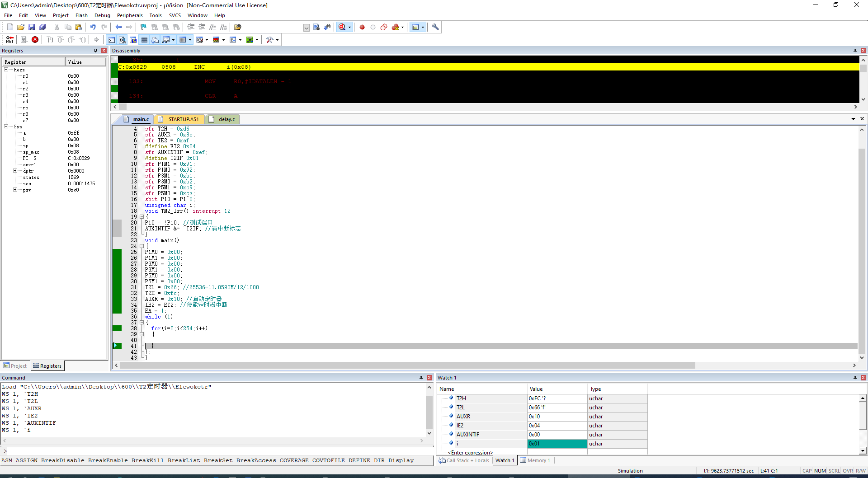Close the Watch 1 panel
The image size is (868, 478).
863,378
